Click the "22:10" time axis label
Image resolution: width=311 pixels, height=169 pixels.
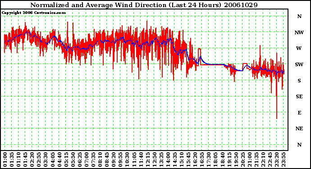[x=263, y=160]
